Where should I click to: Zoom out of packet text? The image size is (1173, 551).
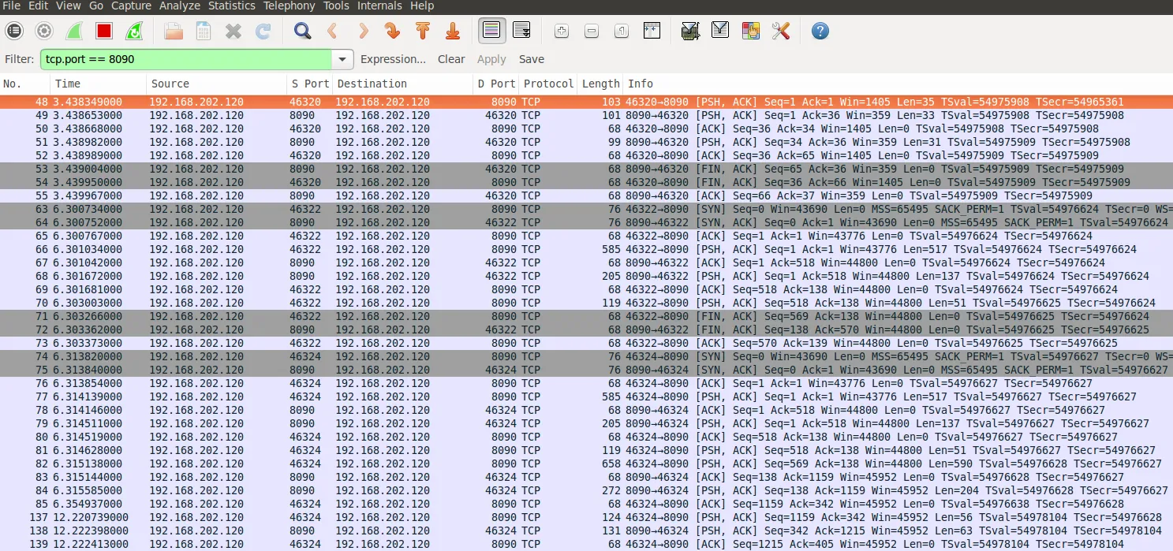pos(592,32)
